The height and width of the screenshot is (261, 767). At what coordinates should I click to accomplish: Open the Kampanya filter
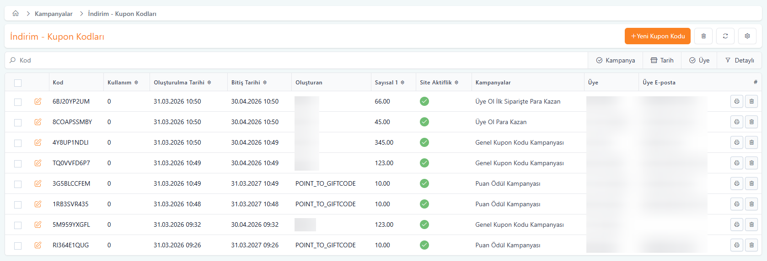[x=616, y=60]
